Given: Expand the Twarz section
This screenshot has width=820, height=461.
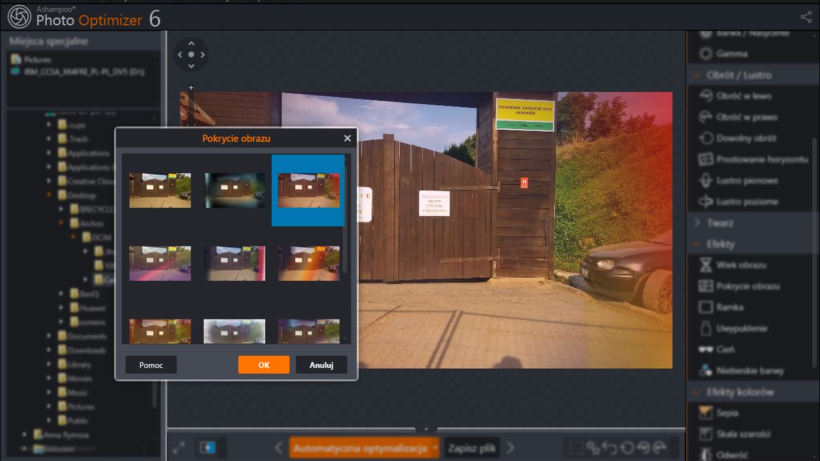Looking at the screenshot, I should [x=696, y=223].
